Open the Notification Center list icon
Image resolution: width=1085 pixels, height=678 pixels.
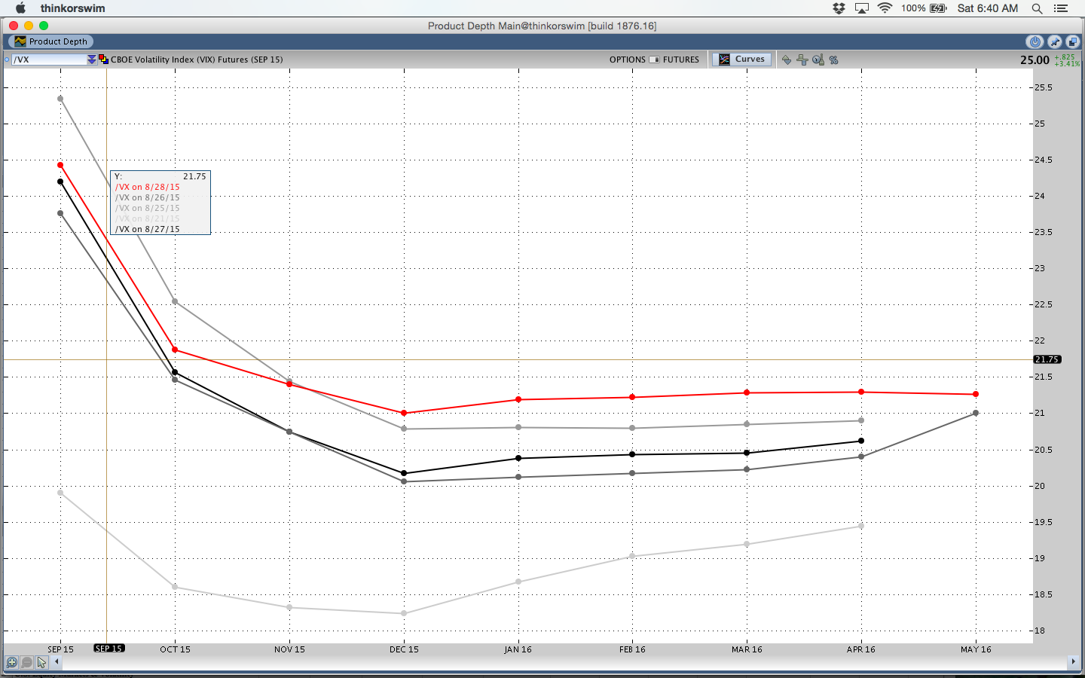pos(1061,8)
